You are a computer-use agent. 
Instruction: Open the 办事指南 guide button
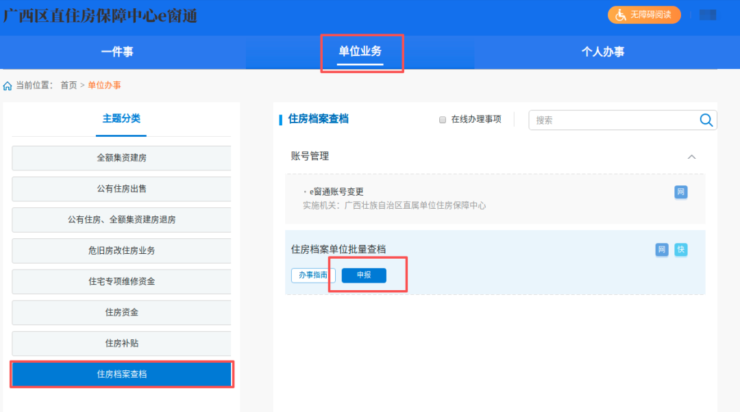tap(313, 275)
